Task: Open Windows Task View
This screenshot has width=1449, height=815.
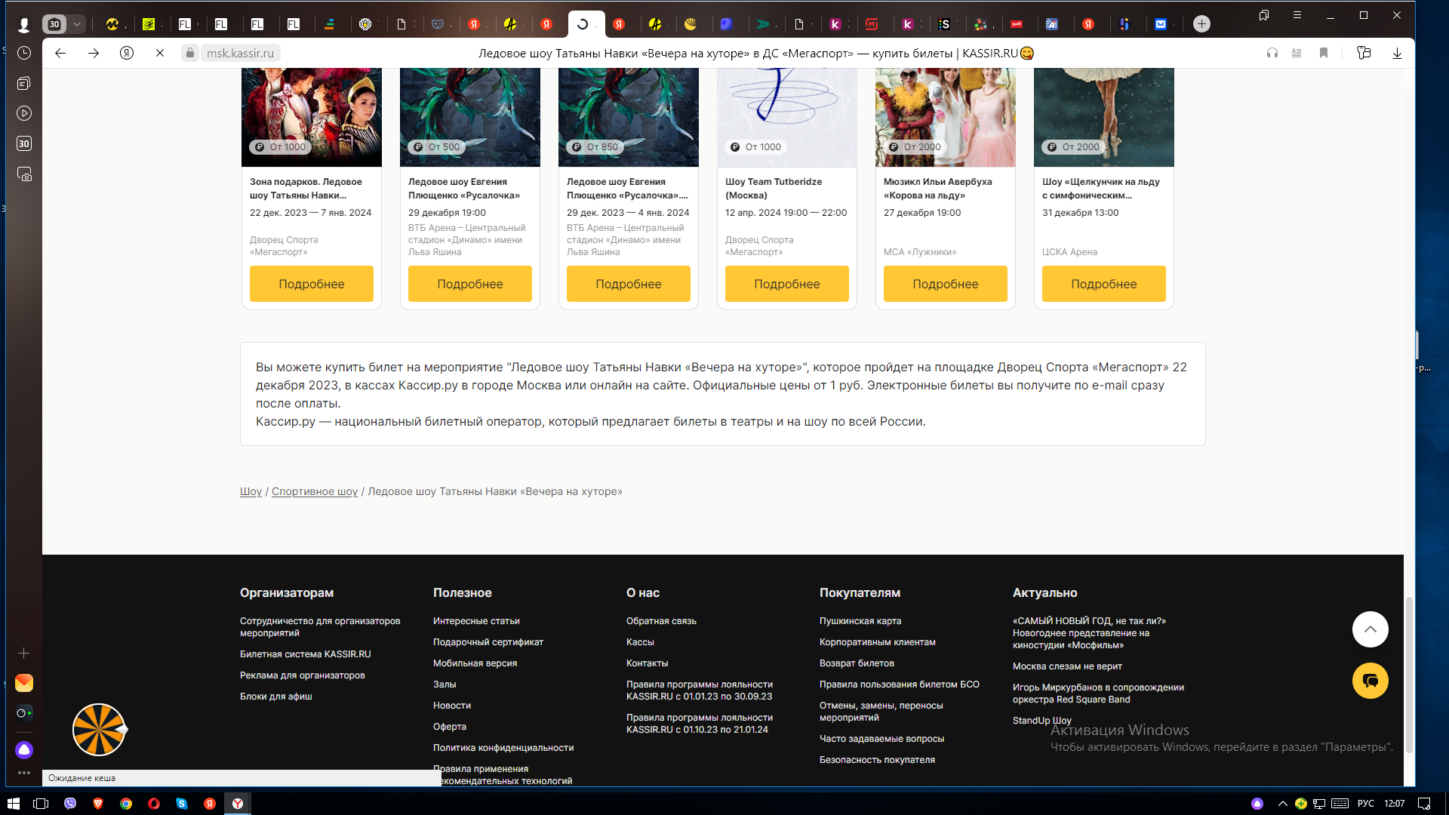Action: click(x=41, y=804)
